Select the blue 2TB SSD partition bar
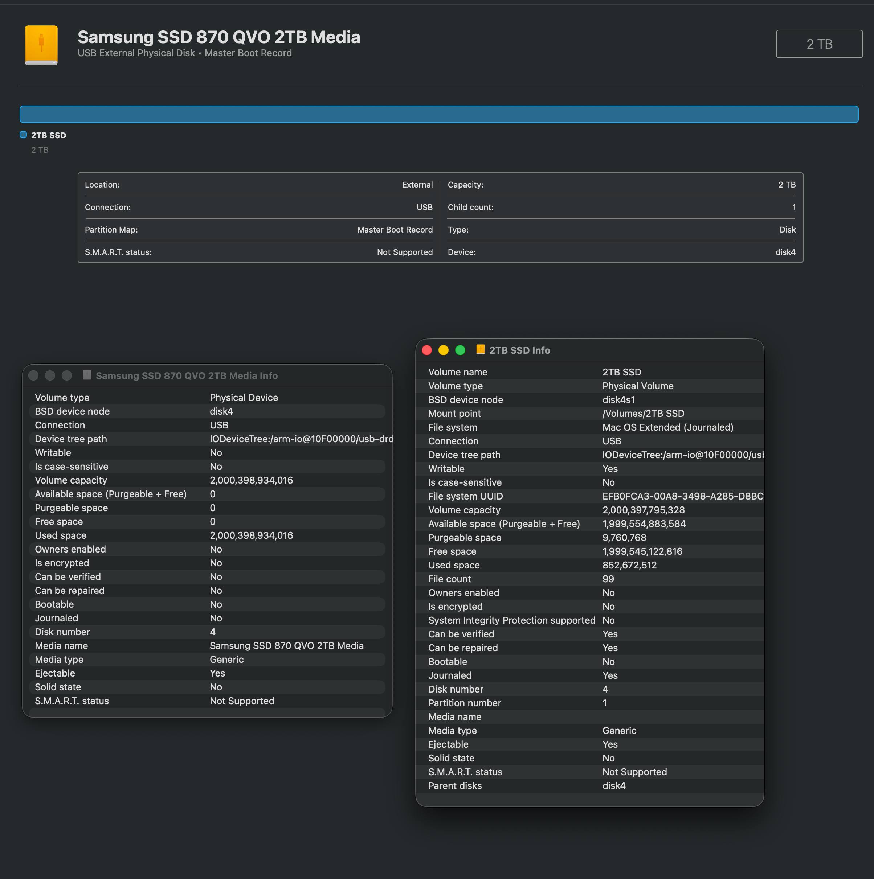This screenshot has height=879, width=874. (x=439, y=114)
